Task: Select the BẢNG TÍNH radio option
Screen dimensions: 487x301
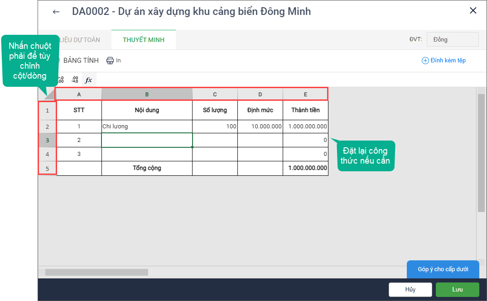Action: [x=58, y=61]
